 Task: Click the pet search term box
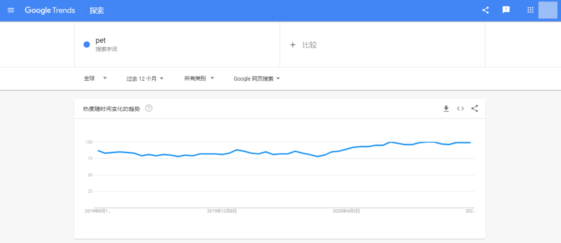(177, 45)
